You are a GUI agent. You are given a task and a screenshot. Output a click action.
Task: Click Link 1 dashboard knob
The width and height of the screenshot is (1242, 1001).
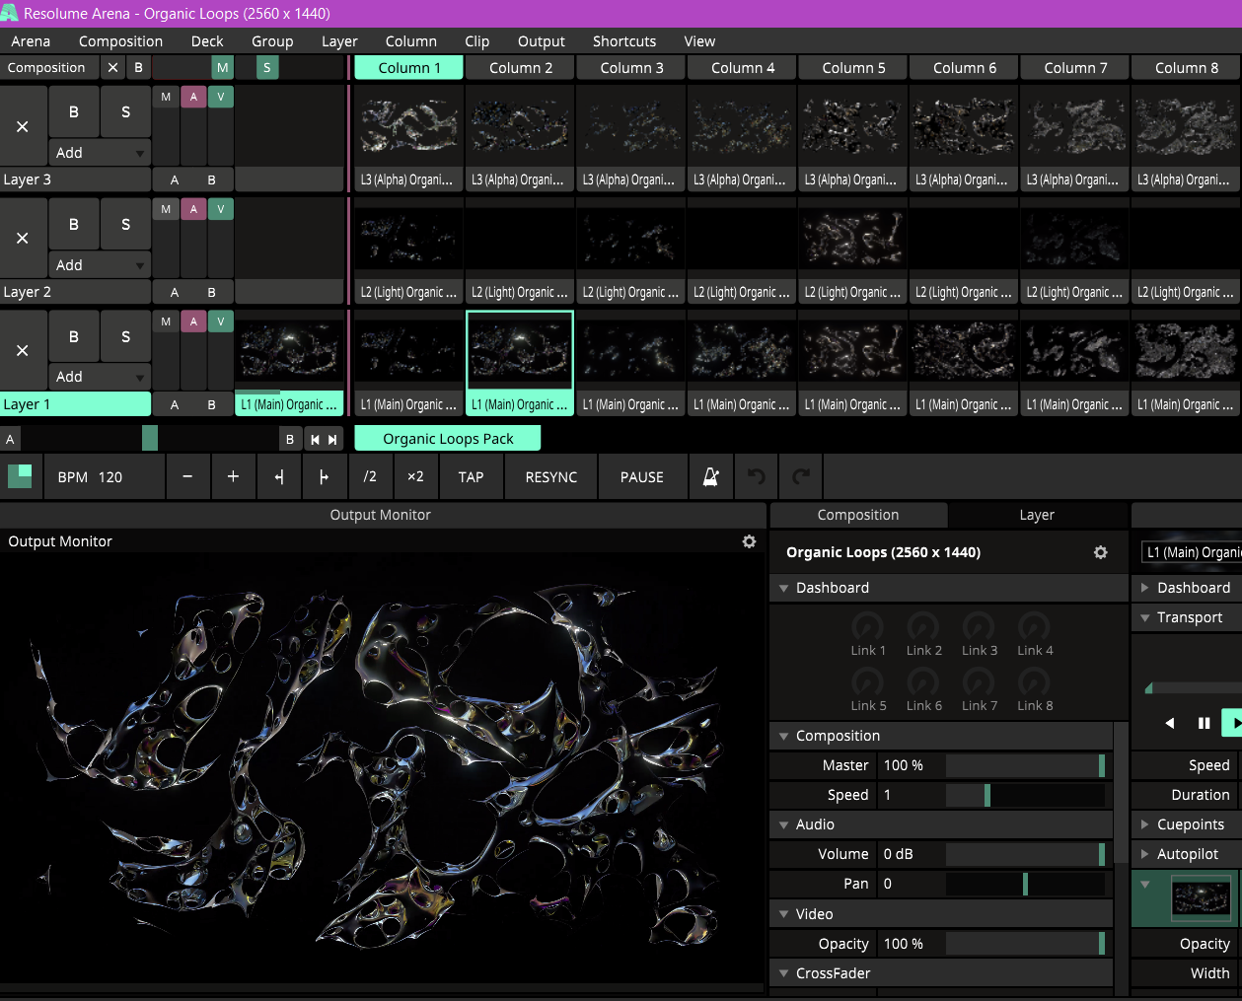click(x=867, y=627)
